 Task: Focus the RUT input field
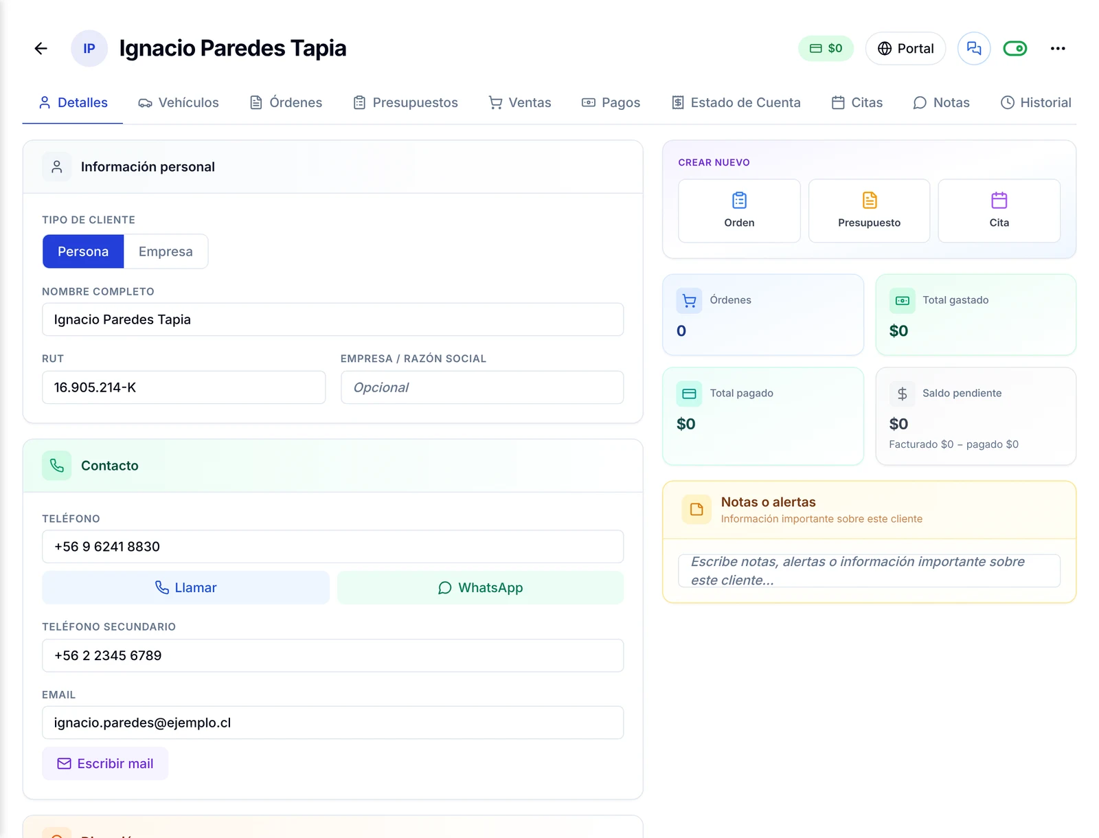pos(183,387)
